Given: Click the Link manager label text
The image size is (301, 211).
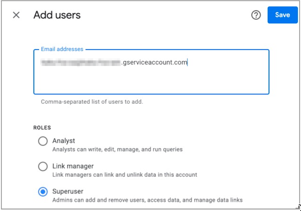Looking at the screenshot, I should [x=73, y=166].
